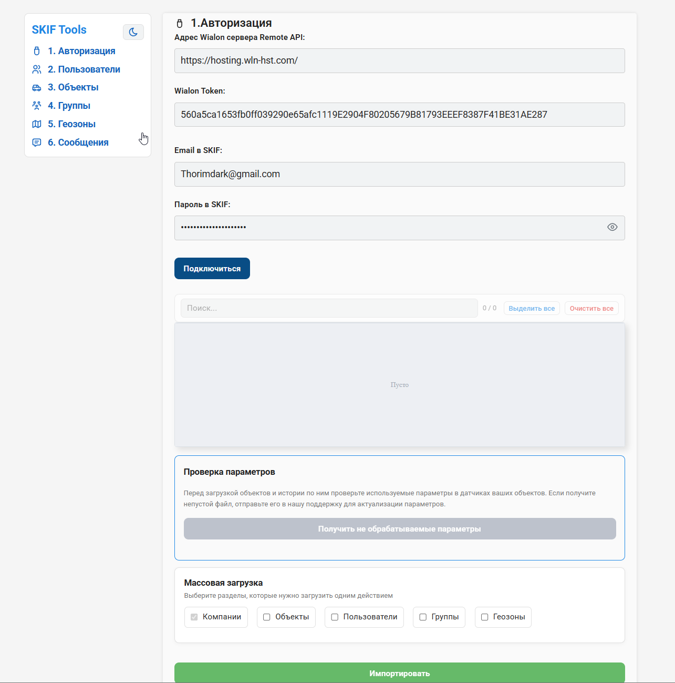
Task: Click the map icon beside Геозоны
Action: pyautogui.click(x=37, y=124)
